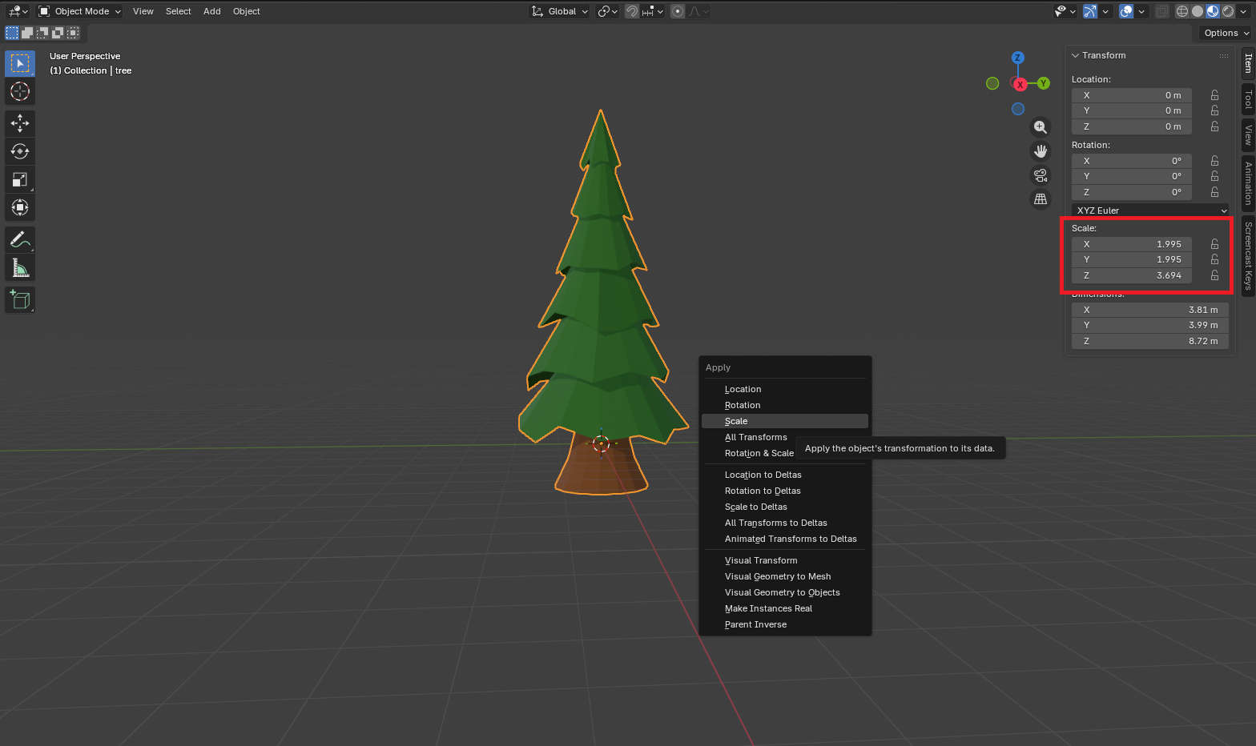Open the Tool sidebar tab
The image size is (1256, 746).
[x=1248, y=99]
